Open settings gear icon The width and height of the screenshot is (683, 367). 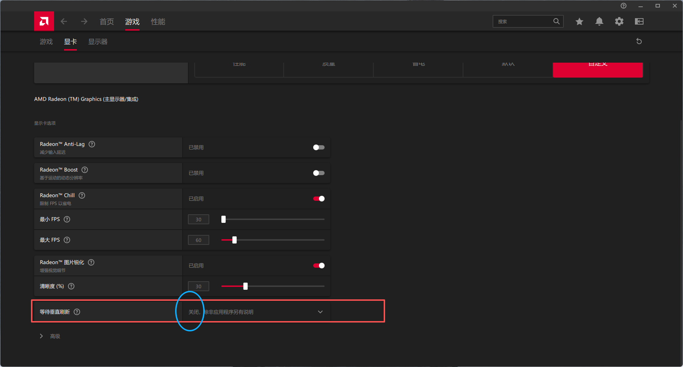[619, 21]
